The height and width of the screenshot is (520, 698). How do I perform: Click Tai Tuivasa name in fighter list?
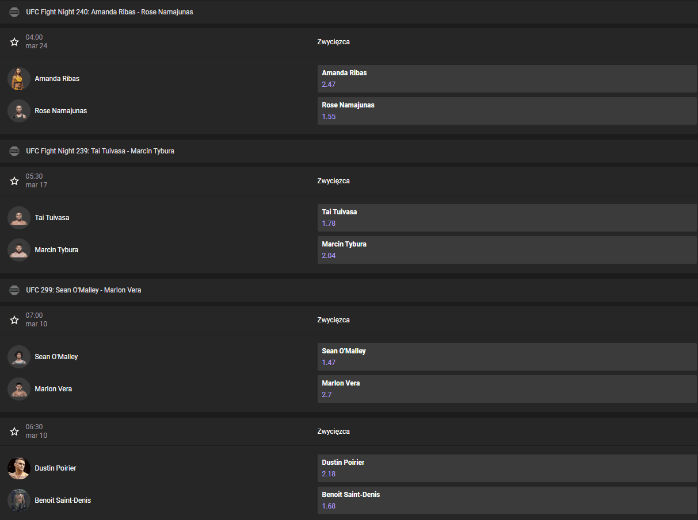[x=52, y=218]
